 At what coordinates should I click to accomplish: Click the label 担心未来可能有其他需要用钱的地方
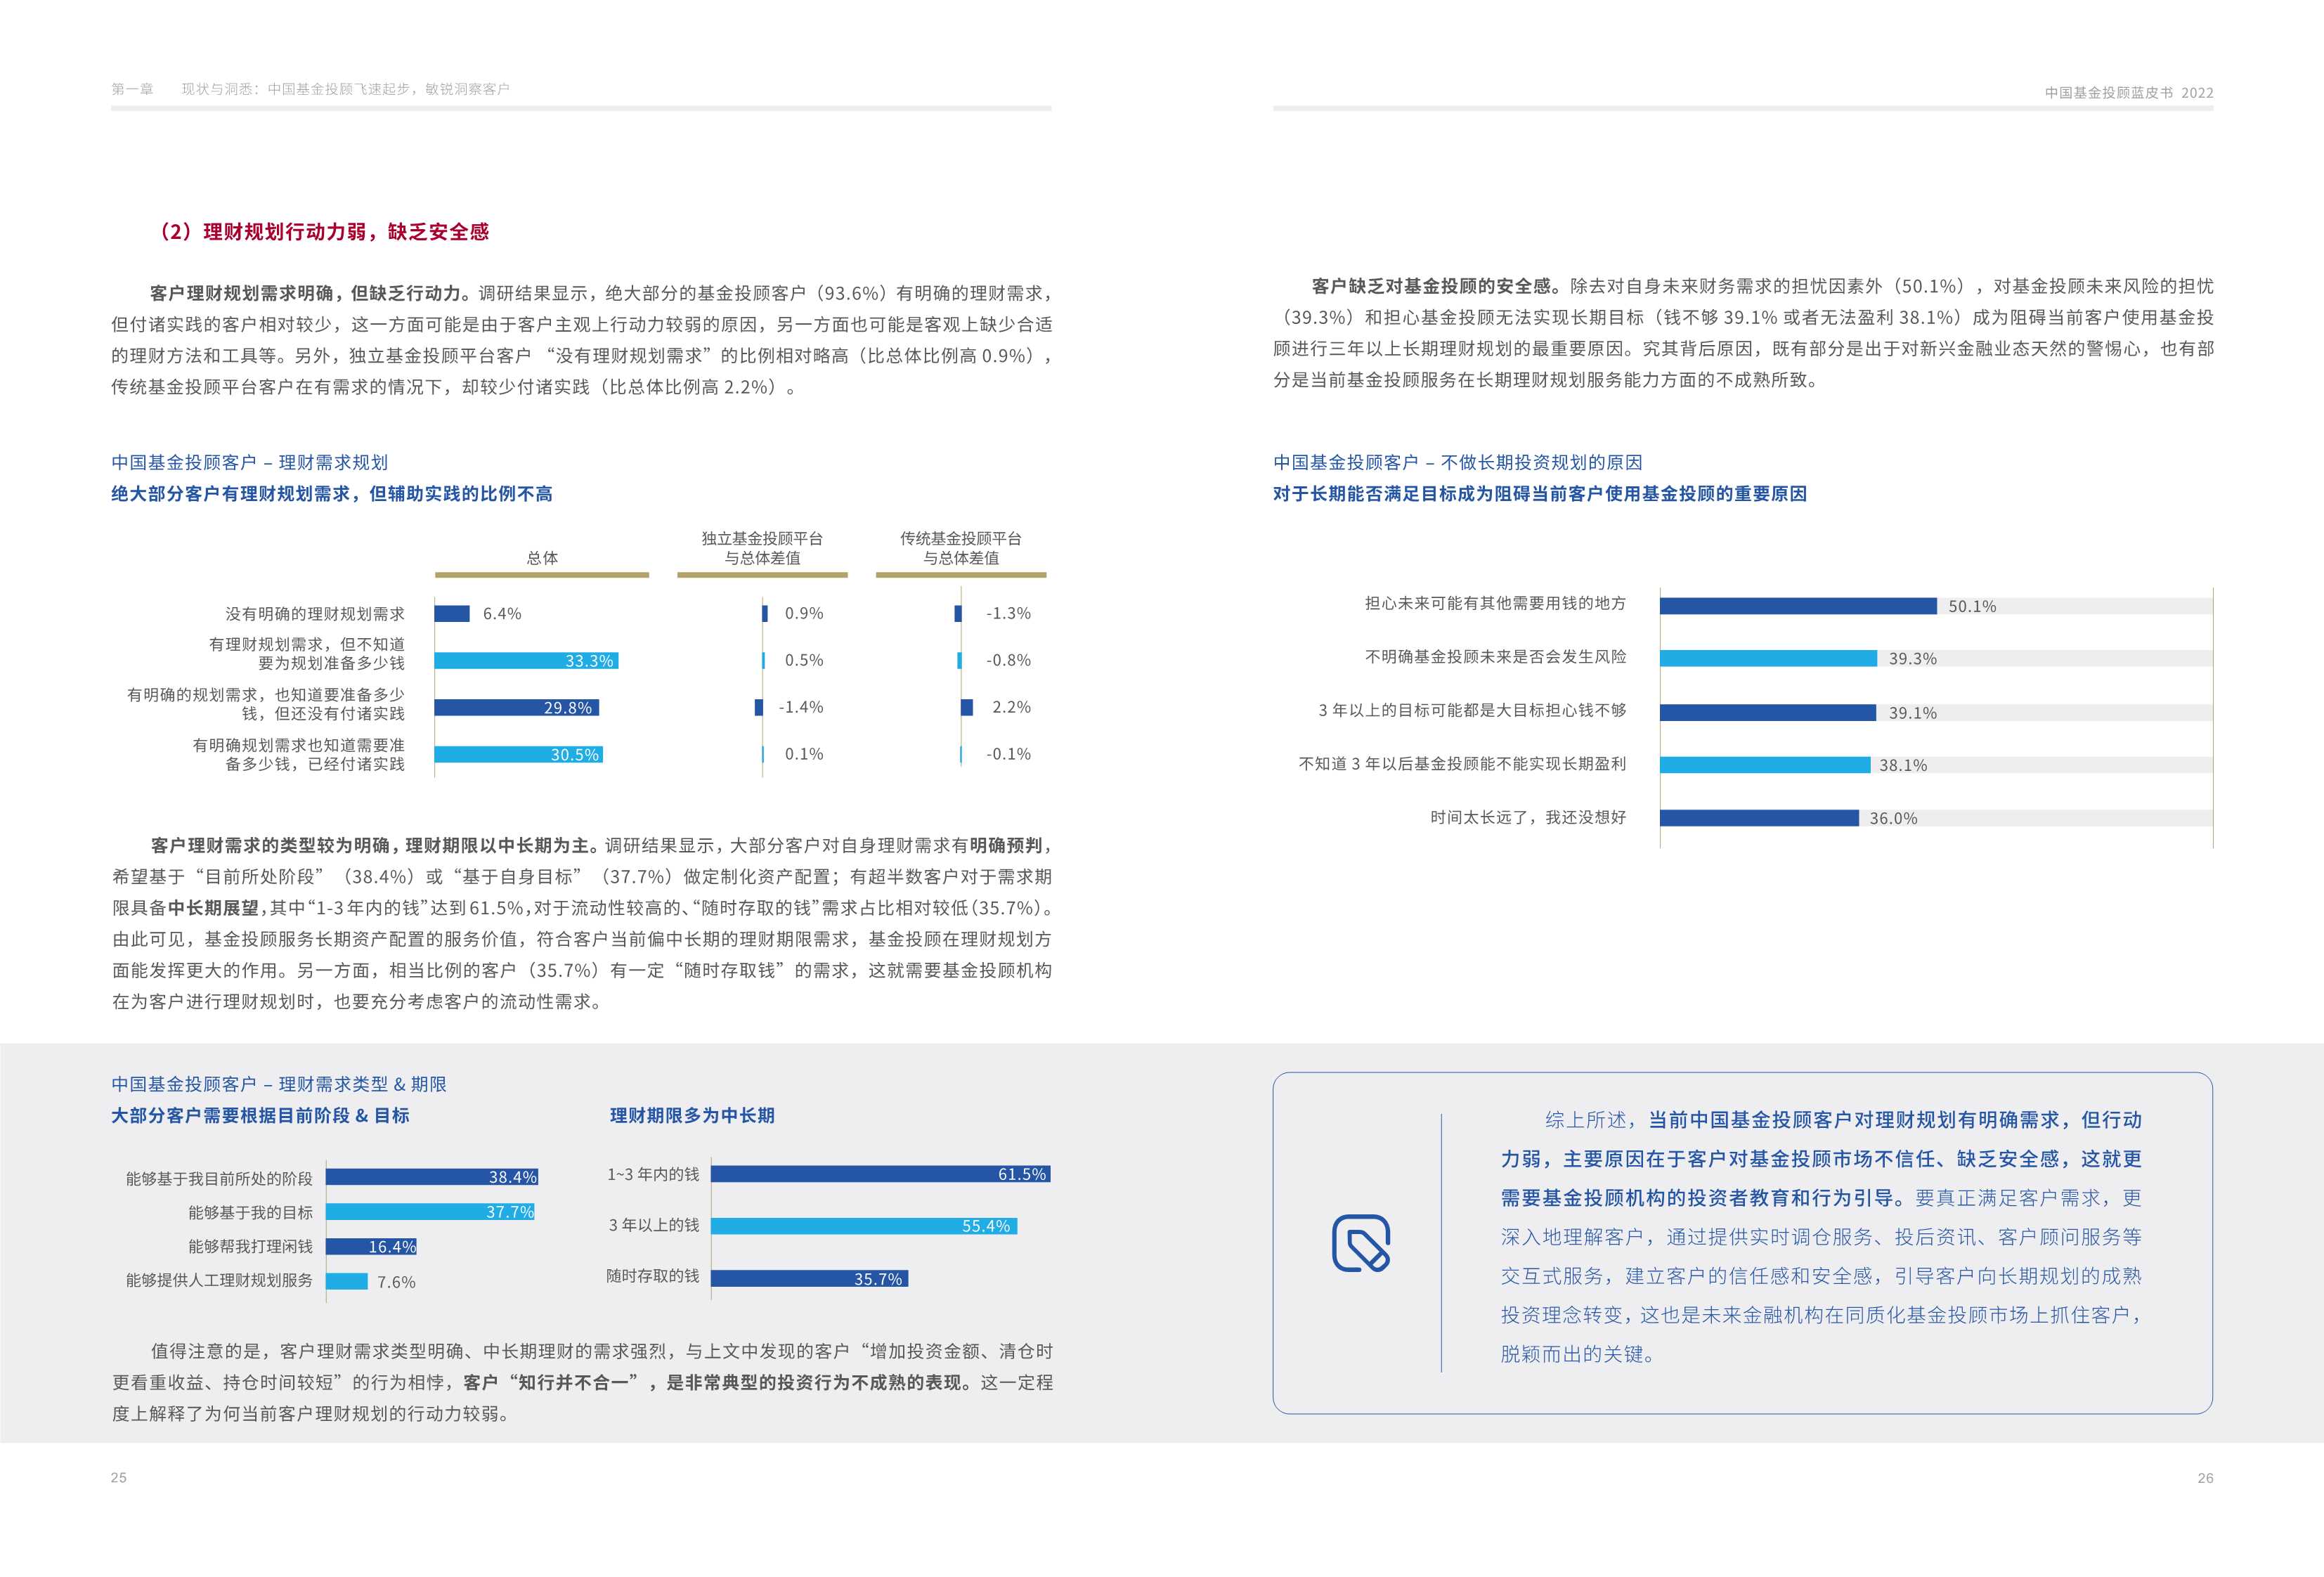[x=1495, y=603]
